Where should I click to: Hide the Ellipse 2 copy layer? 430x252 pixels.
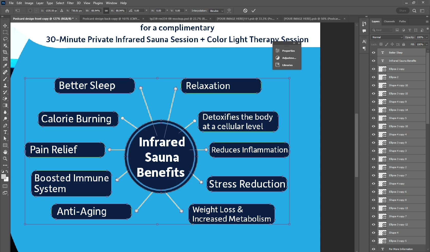tap(373, 69)
